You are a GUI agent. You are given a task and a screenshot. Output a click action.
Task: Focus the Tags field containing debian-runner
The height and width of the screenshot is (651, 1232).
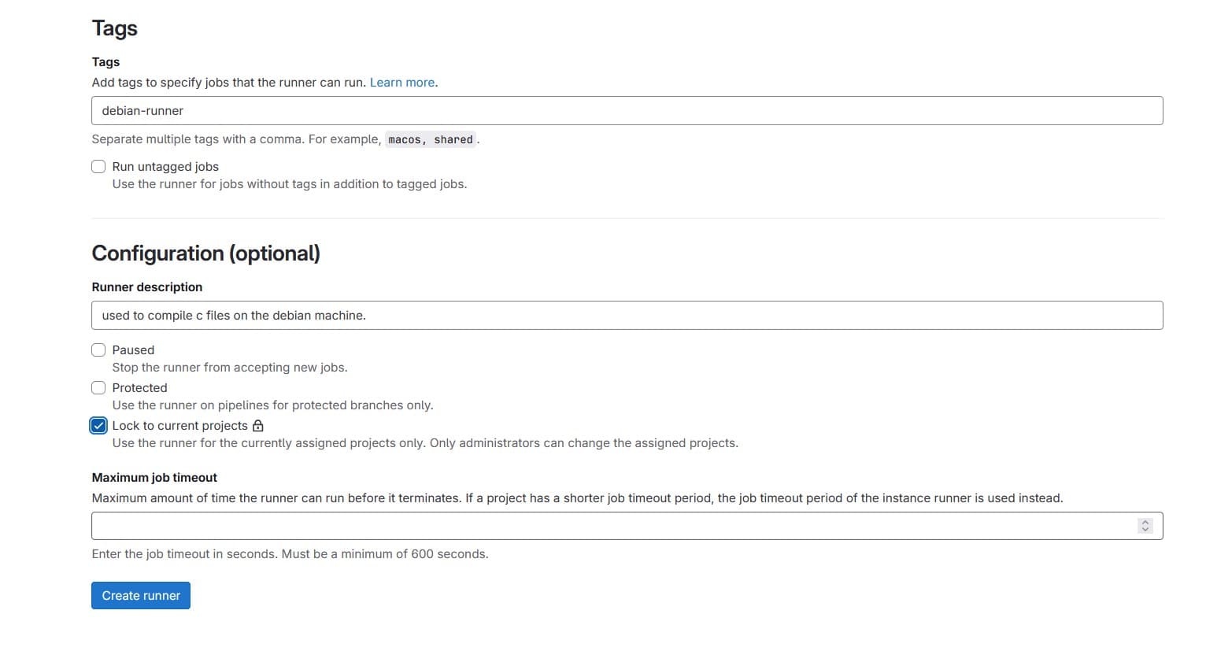(627, 111)
